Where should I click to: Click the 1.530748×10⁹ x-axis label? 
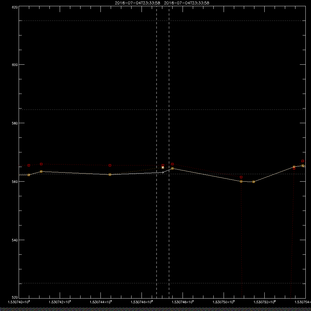(183, 302)
